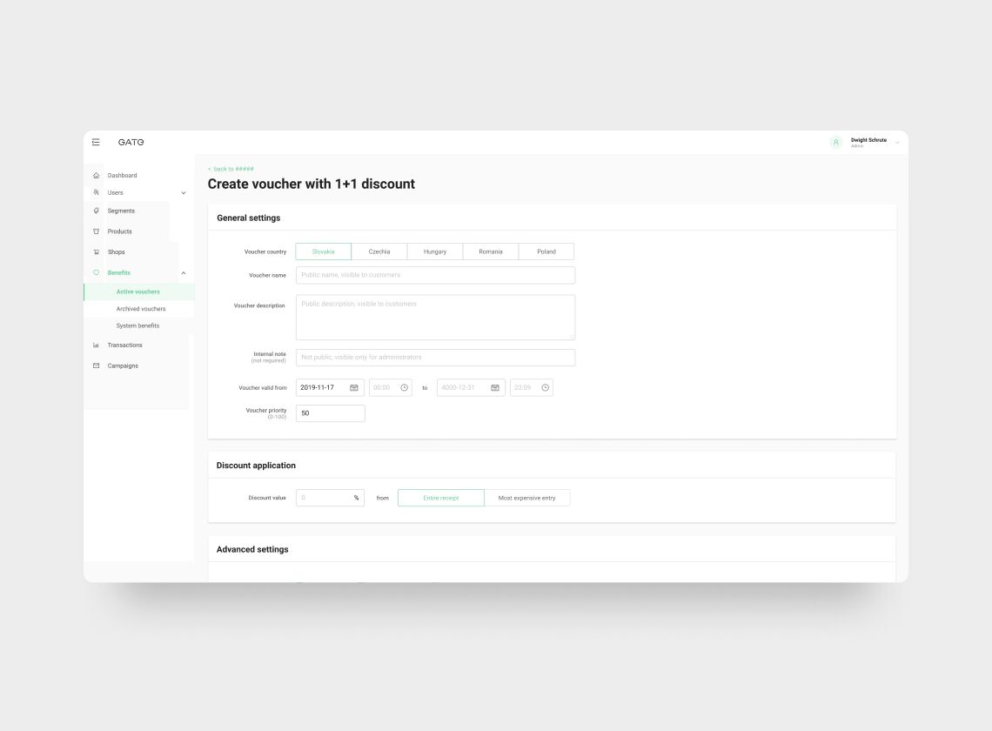Click the GATO logo
This screenshot has height=731, width=992.
point(131,143)
